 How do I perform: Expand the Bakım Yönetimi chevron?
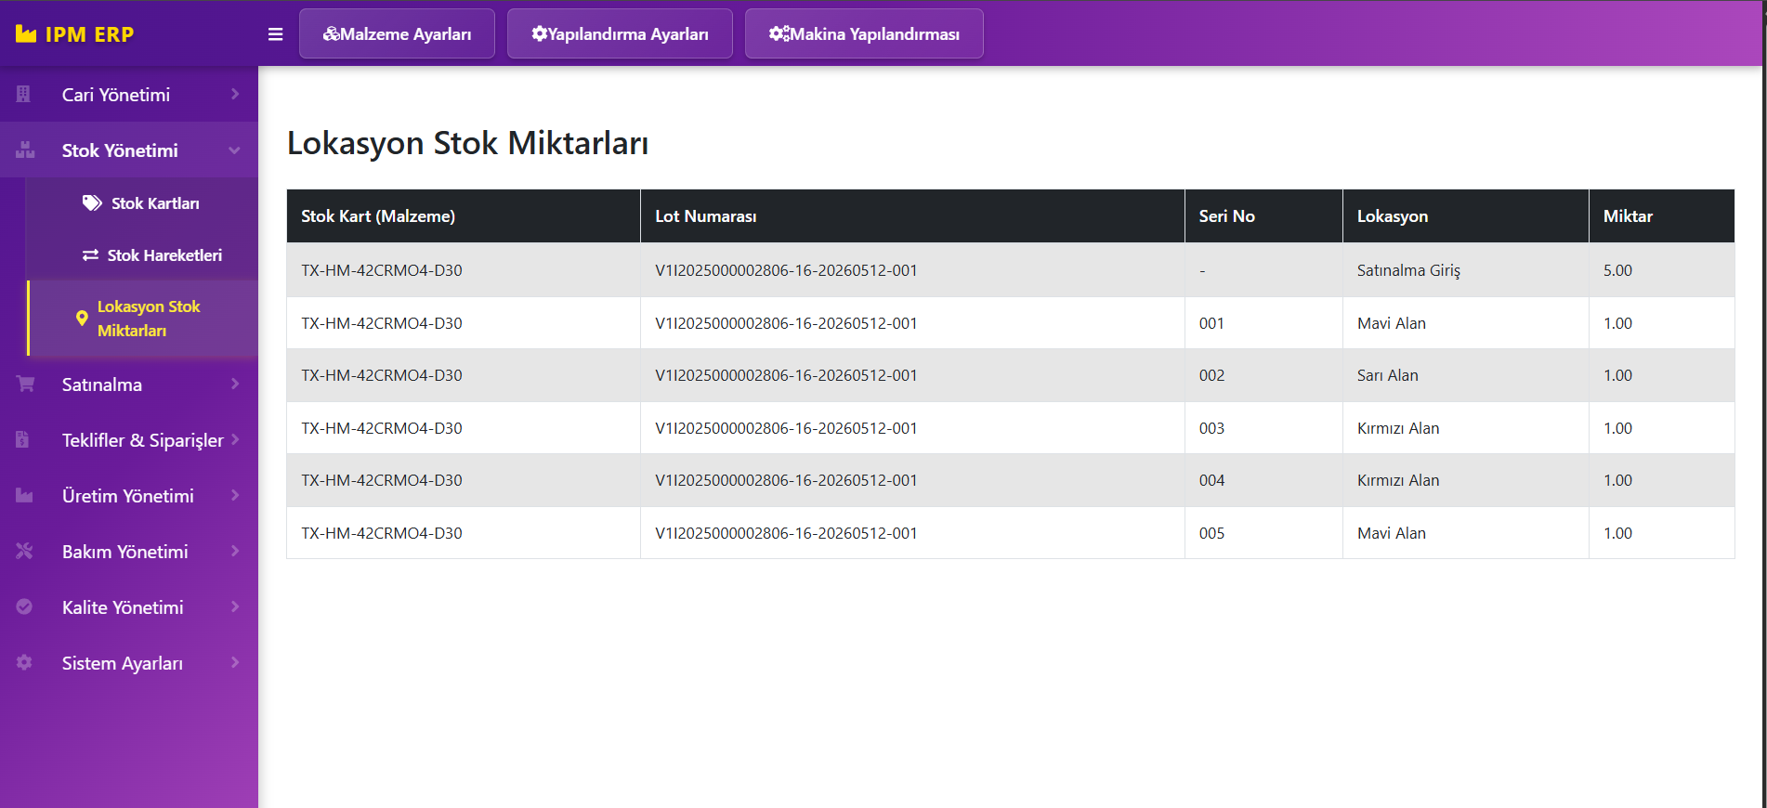235,551
